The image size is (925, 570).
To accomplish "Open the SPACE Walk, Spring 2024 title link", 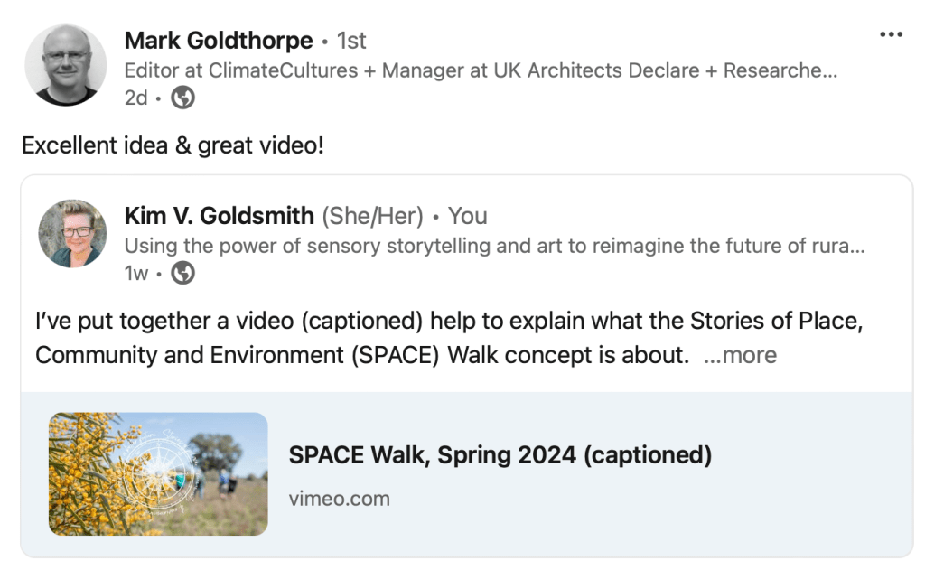I will pos(500,454).
